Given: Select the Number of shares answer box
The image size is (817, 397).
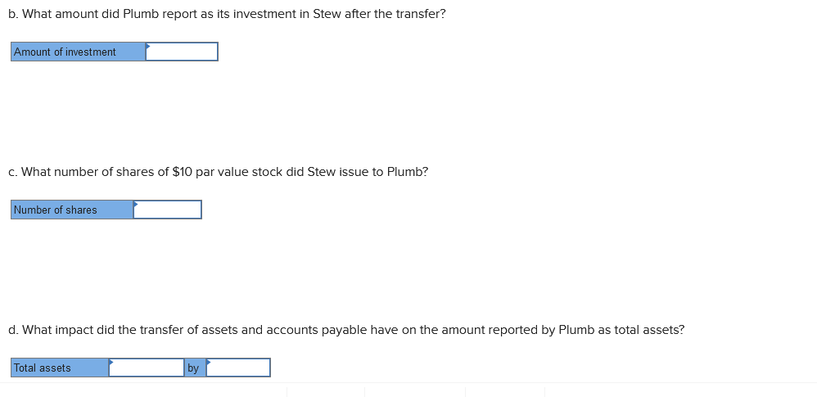Looking at the screenshot, I should tap(167, 210).
